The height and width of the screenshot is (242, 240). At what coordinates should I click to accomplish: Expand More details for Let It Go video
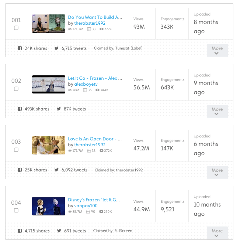(x=217, y=111)
